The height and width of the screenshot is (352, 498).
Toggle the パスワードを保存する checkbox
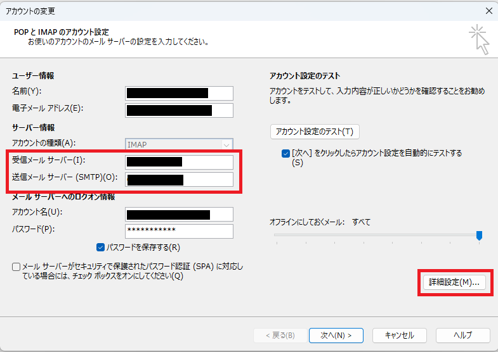[101, 247]
